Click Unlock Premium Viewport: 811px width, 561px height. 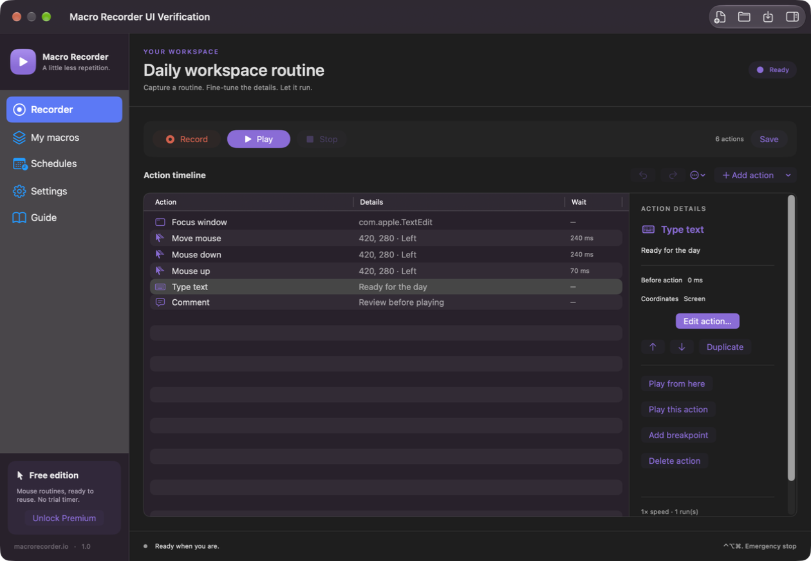tap(64, 518)
